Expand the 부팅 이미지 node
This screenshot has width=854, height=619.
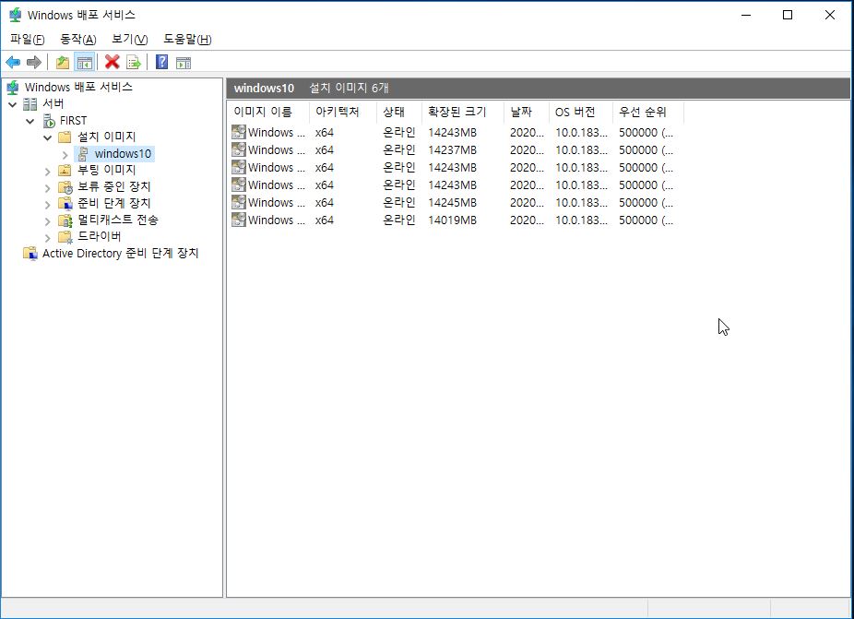(x=47, y=171)
